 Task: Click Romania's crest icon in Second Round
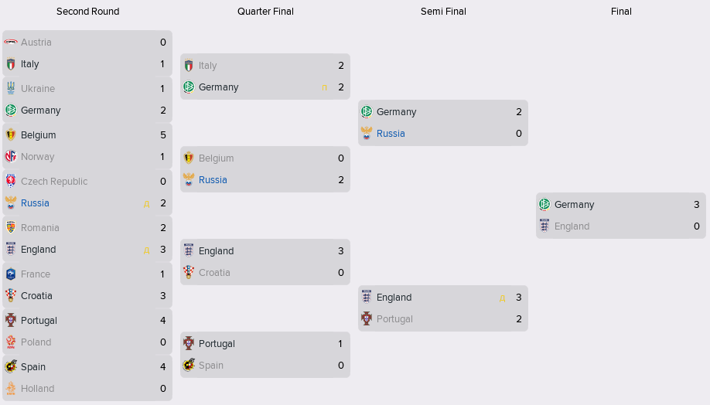(11, 228)
